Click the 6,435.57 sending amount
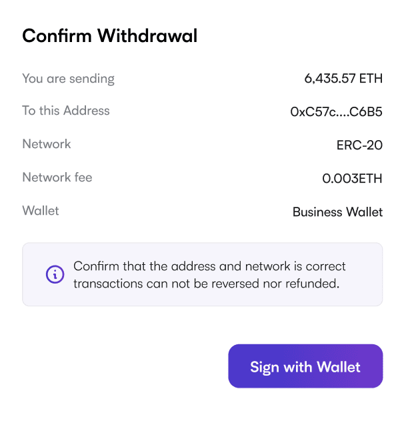 pos(330,79)
